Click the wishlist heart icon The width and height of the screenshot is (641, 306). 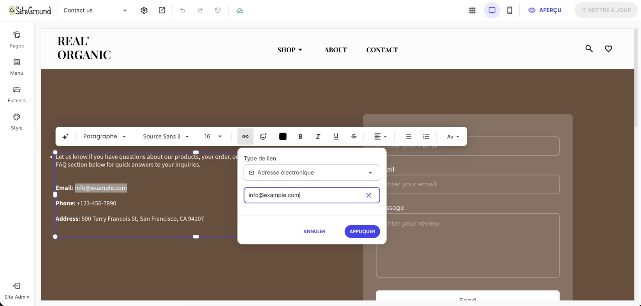[x=609, y=49]
